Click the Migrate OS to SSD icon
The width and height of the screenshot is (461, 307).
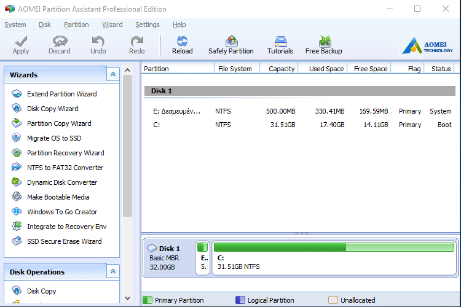coord(17,138)
